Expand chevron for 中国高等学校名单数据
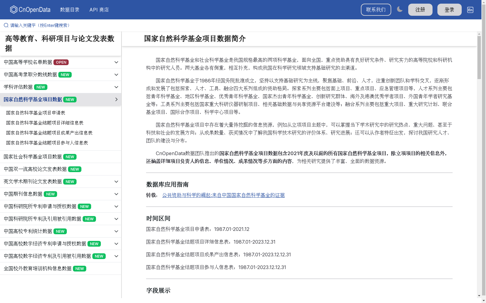 [x=116, y=62]
